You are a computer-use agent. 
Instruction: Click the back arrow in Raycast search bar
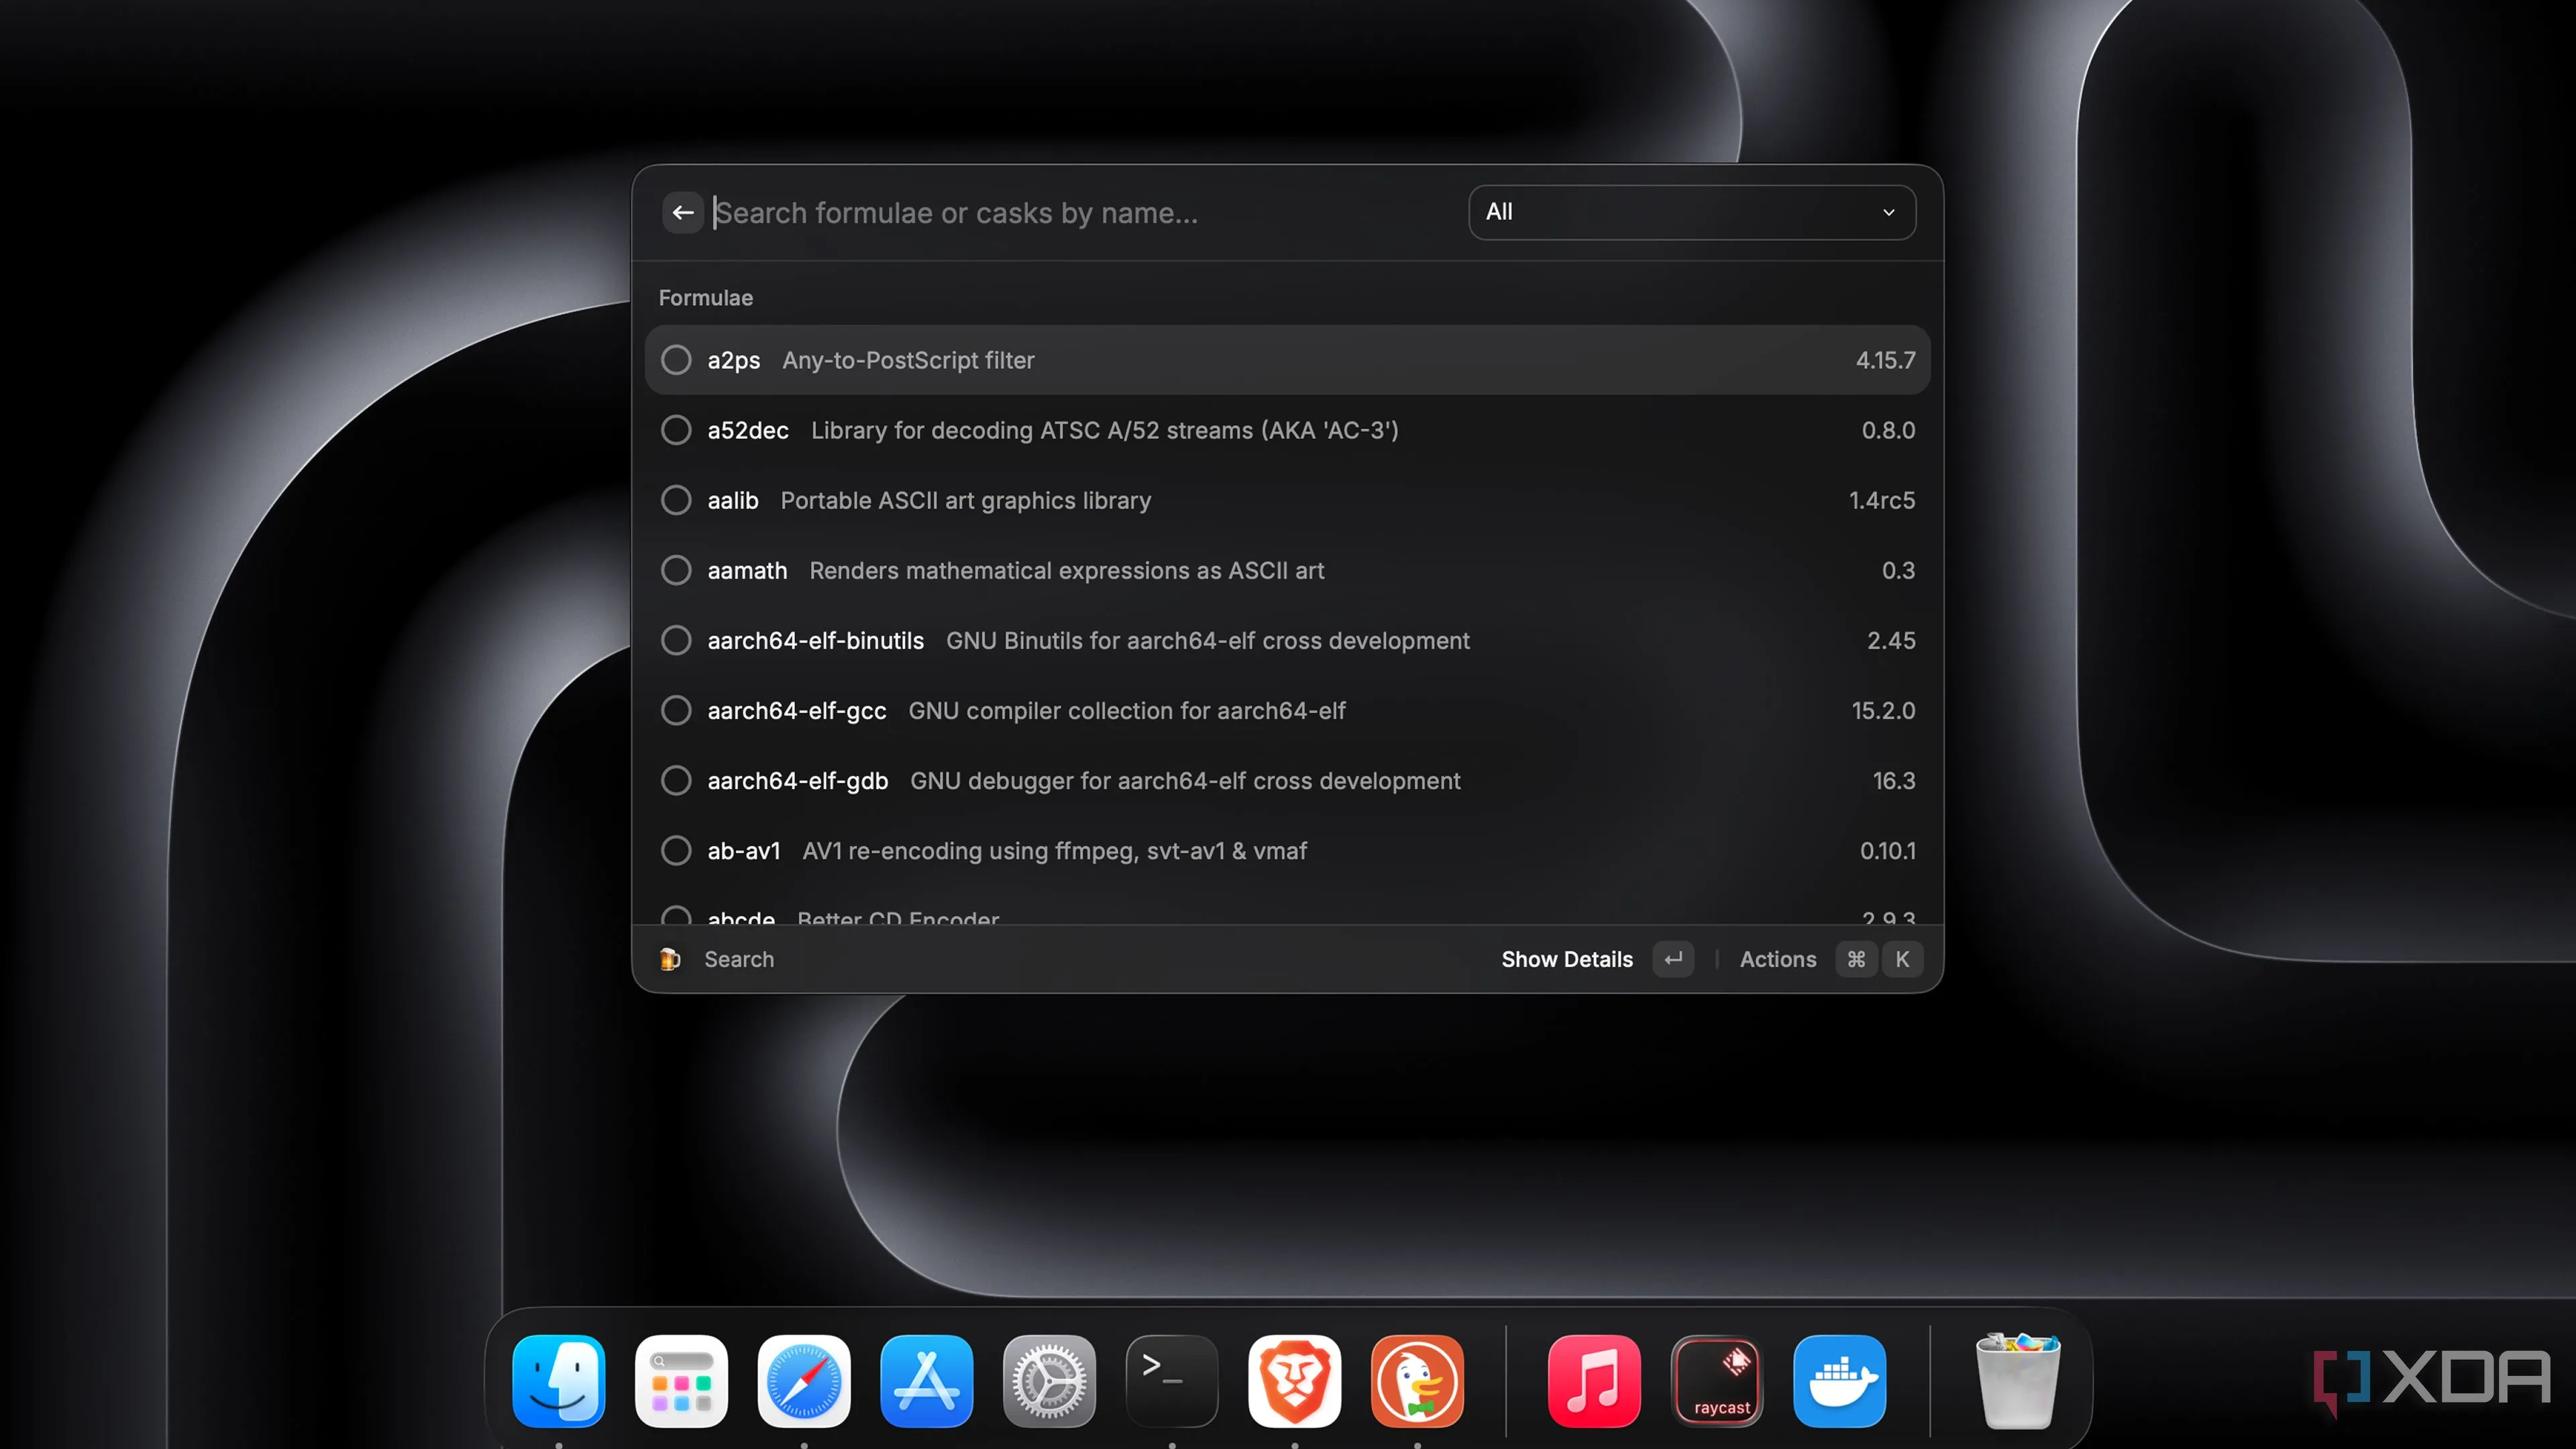[683, 212]
